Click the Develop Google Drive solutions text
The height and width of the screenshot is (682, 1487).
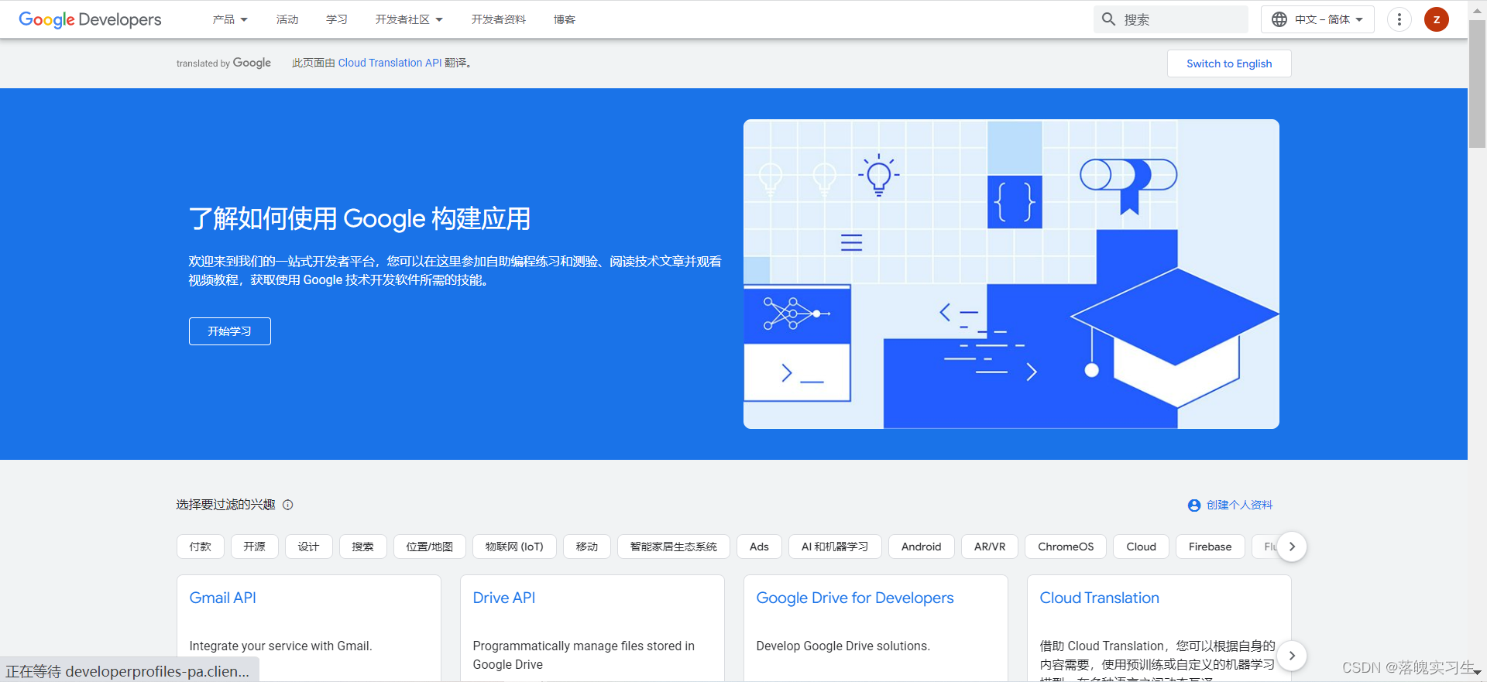[843, 646]
